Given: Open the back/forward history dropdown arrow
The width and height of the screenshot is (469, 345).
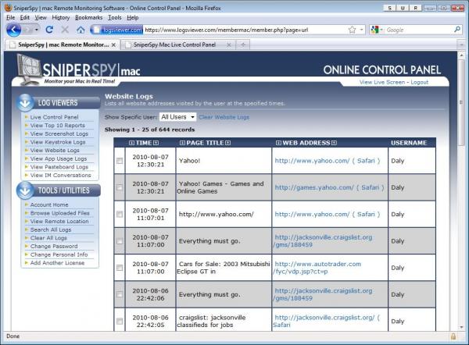Looking at the screenshot, I should [x=37, y=30].
